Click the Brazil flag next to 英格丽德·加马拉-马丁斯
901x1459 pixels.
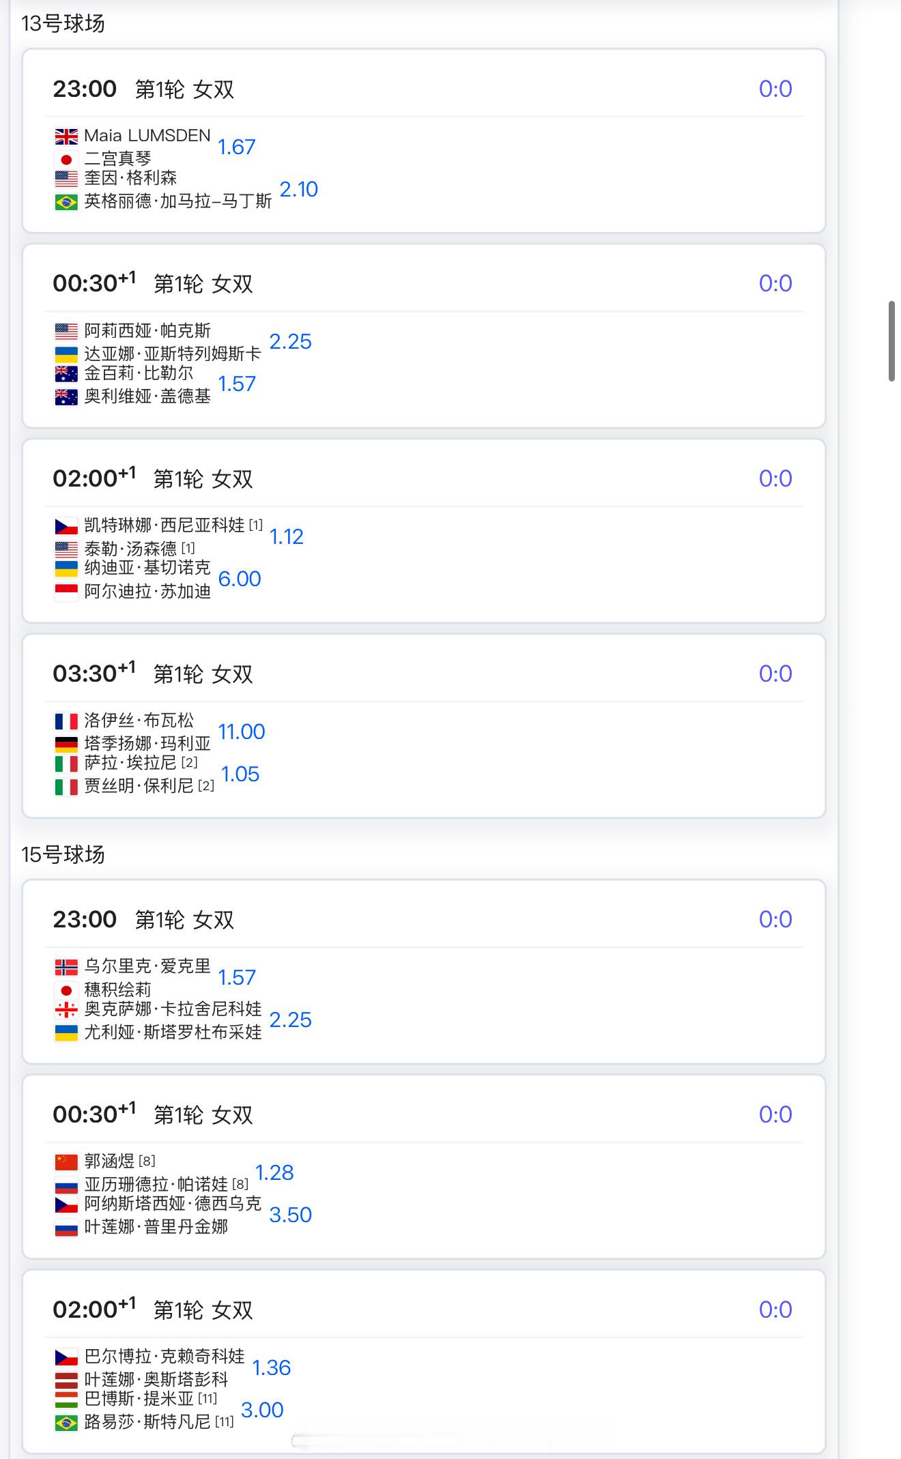coord(66,202)
